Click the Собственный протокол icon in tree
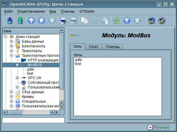177x132 pixels. click(24, 83)
